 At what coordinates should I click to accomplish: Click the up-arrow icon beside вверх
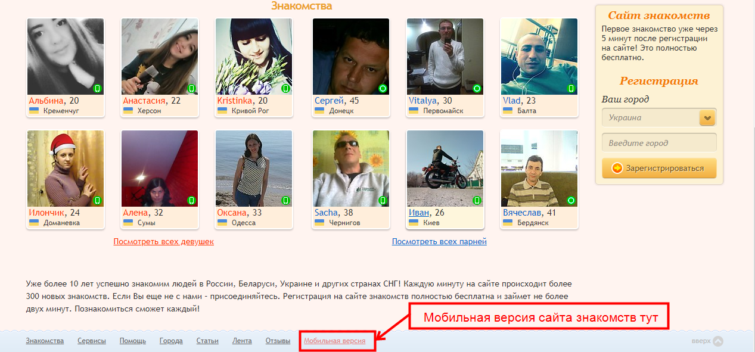coord(718,341)
